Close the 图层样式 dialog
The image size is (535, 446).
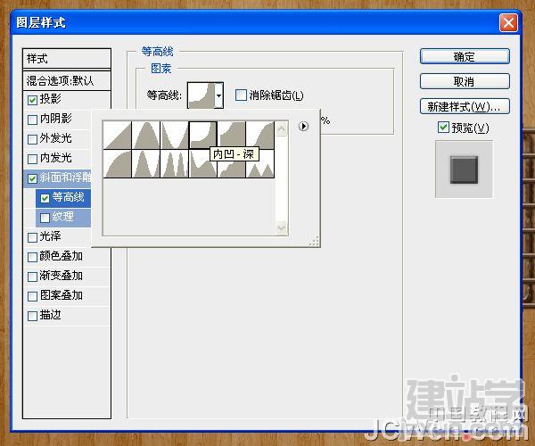508,23
